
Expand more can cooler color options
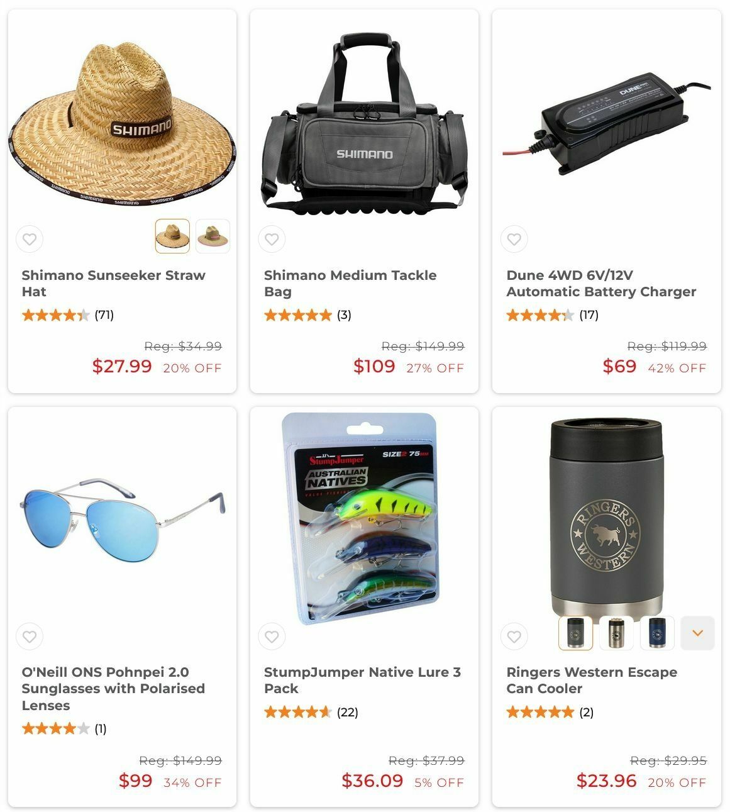697,633
